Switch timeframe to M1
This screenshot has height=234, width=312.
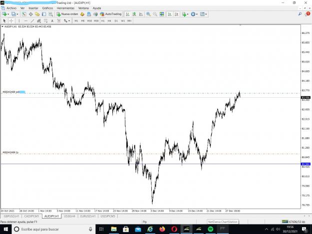[76, 21]
